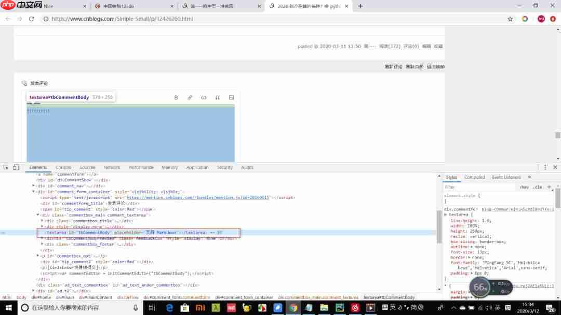This screenshot has width=561, height=315.
Task: Launch Microsoft Edge from the taskbar
Action: 169,308
